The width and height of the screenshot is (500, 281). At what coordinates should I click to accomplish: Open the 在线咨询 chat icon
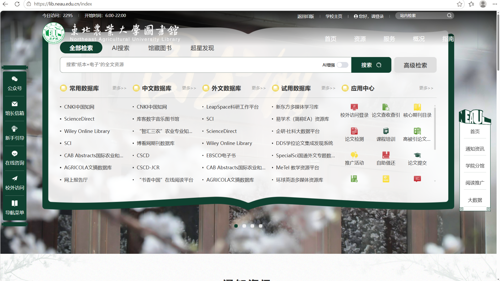[x=15, y=154]
